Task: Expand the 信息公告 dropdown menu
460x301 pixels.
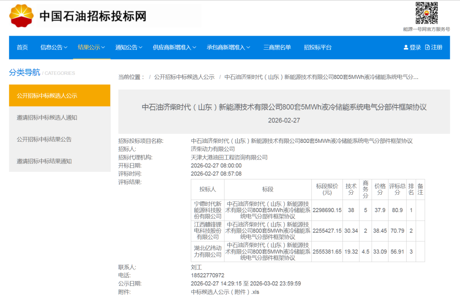Action: (54, 47)
